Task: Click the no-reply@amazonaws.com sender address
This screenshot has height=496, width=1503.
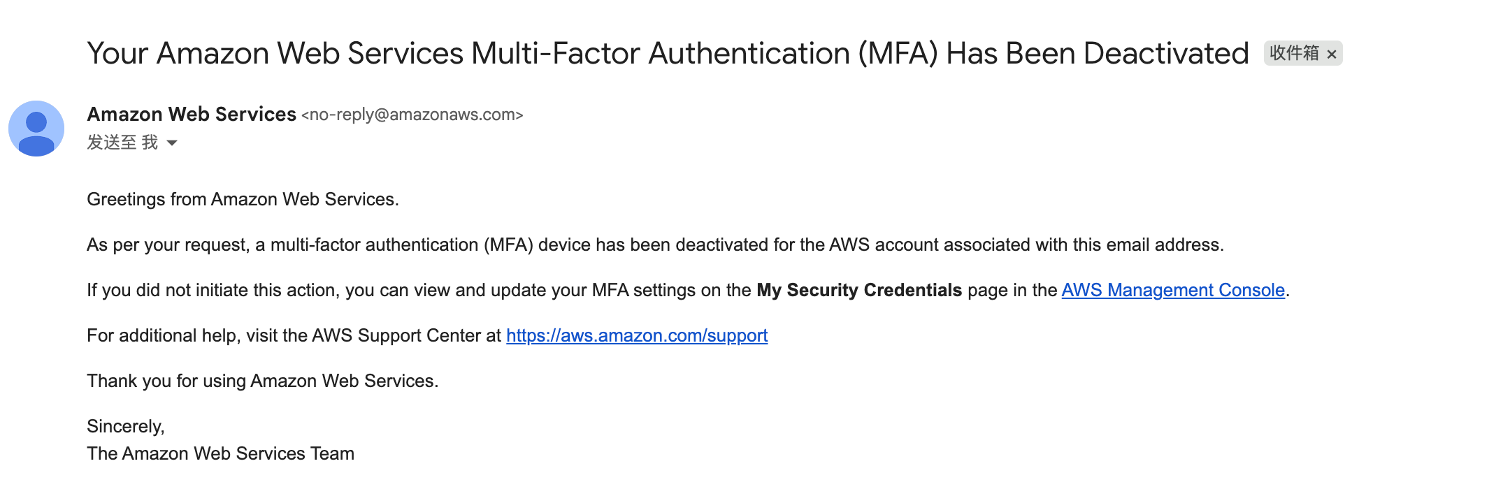Action: tap(412, 115)
